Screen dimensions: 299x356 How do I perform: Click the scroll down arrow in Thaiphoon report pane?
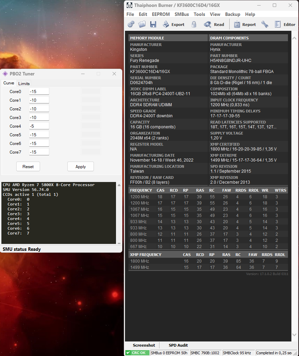[294, 335]
